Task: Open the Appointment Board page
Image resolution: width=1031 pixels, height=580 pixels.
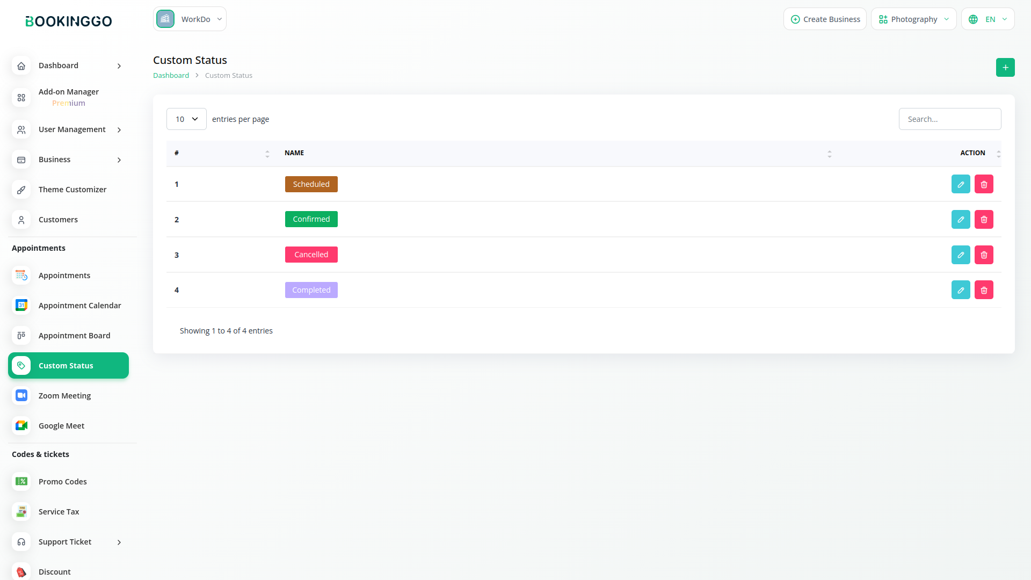Action: [x=74, y=336]
